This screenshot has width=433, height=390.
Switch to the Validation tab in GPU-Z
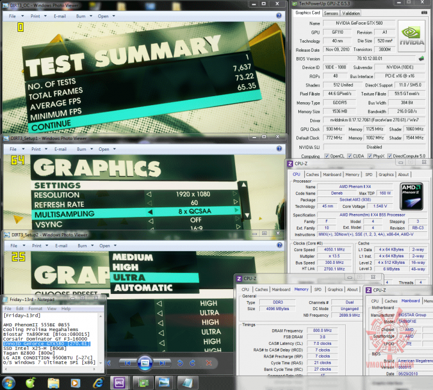(x=351, y=13)
